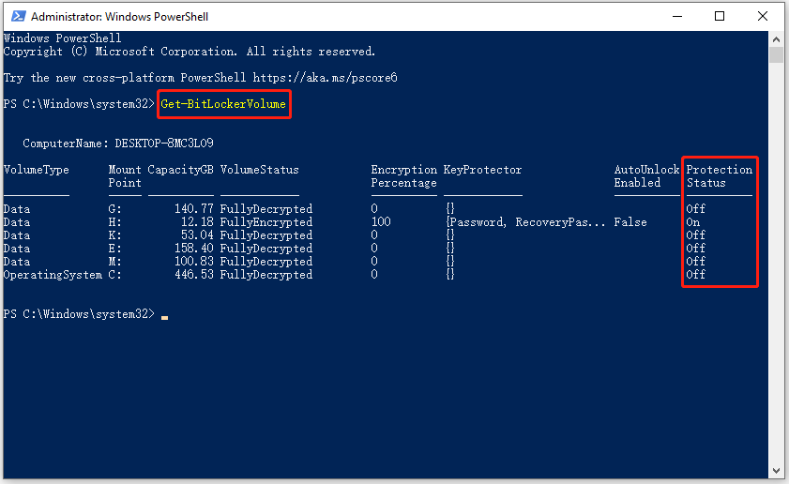Click the window title Administrator: Windows PowerShell
The height and width of the screenshot is (484, 789).
119,17
